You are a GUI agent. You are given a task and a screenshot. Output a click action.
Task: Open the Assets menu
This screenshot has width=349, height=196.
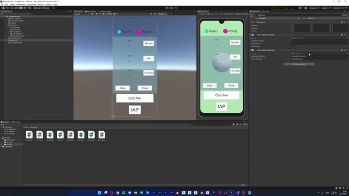point(12,4)
